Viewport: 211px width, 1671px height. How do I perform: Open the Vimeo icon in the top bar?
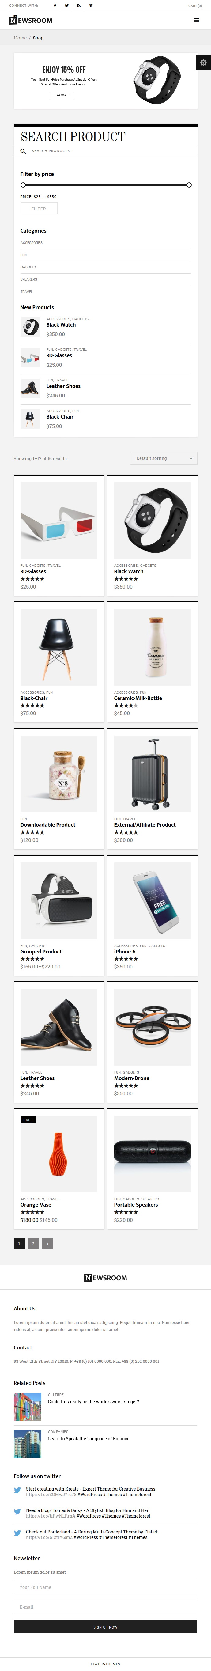pos(91,5)
